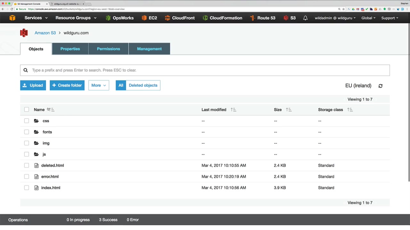The image size is (410, 230).
Task: Switch to the S3 Management Console browser tab
Action: [x=30, y=4]
